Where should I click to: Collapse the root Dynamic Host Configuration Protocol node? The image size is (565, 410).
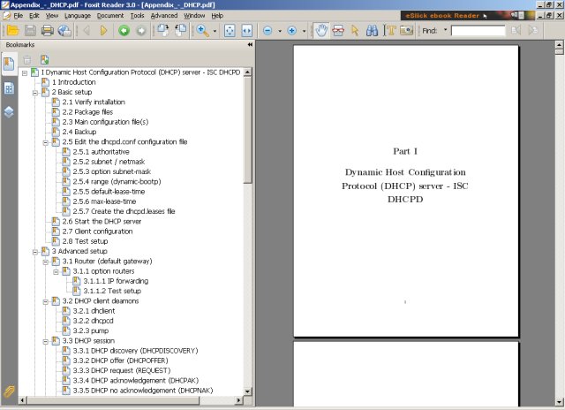(25, 72)
